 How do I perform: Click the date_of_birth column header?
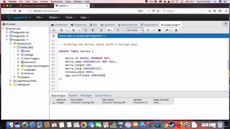tap(163, 101)
